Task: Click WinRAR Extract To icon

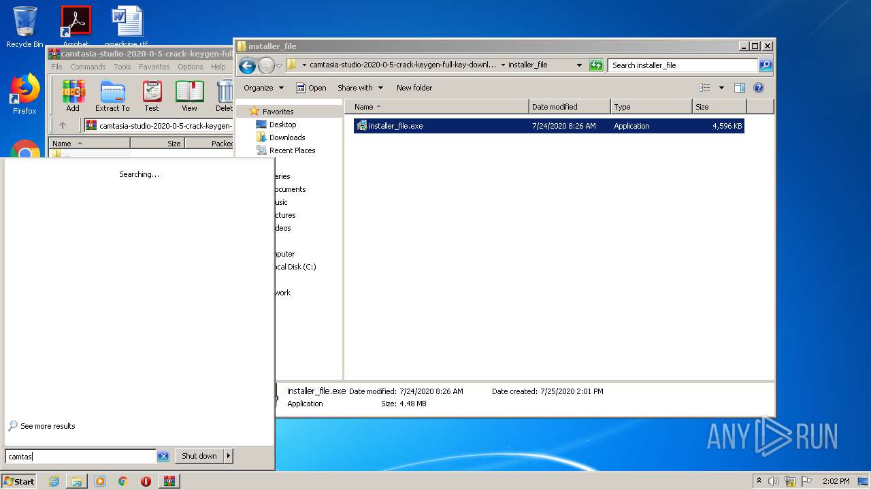Action: pos(112,95)
